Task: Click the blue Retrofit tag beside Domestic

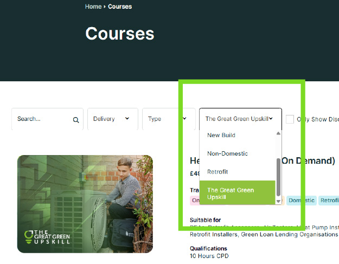Action: click(329, 200)
